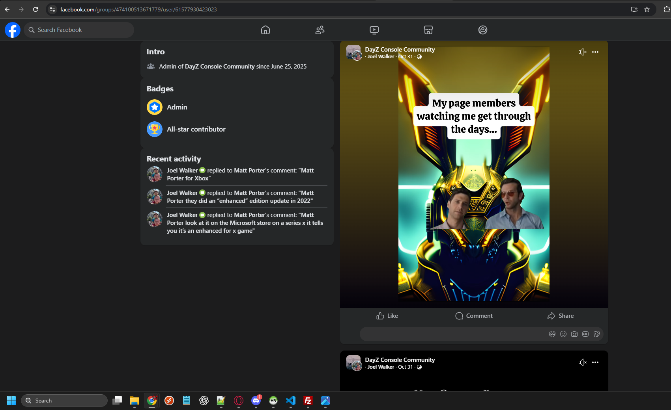Open ChatGPT from the taskbar
Screen dimensions: 671x410
pyautogui.click(x=204, y=401)
